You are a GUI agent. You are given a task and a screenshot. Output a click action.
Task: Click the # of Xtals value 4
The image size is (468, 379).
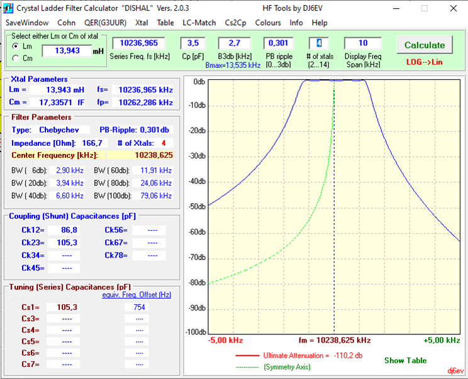click(164, 143)
